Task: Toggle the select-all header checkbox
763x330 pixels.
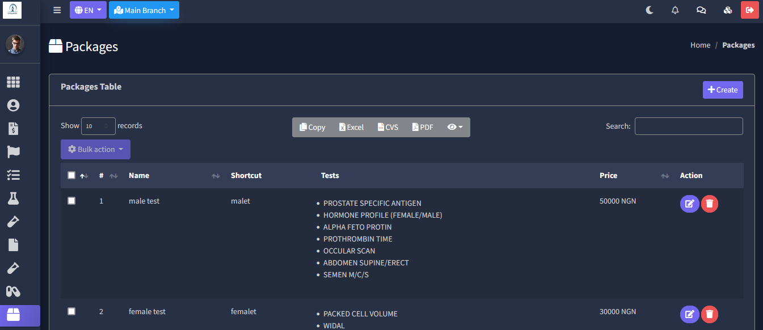Action: (71, 175)
